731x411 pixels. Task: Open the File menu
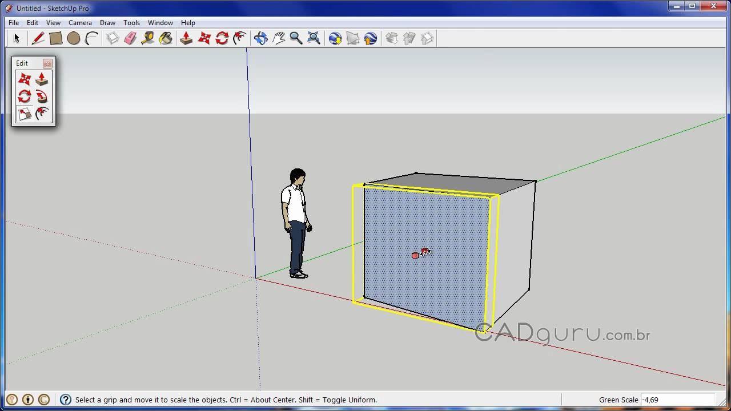pos(14,23)
